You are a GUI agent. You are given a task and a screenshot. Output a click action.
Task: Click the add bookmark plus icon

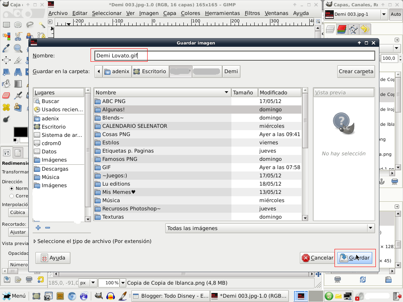coord(38,228)
